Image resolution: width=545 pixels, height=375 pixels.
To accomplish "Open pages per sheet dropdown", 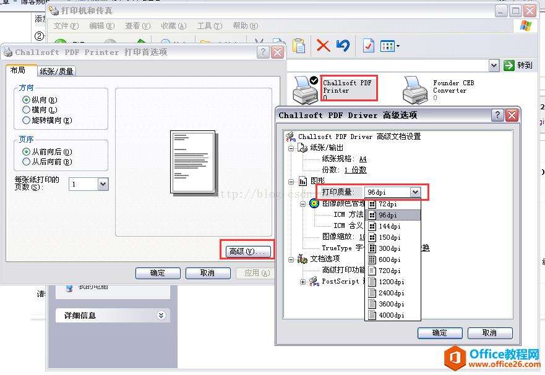I will pos(103,184).
